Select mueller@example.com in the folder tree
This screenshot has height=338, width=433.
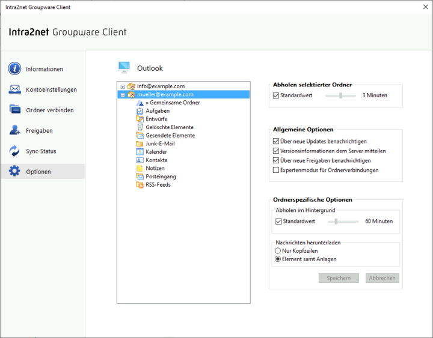(165, 95)
